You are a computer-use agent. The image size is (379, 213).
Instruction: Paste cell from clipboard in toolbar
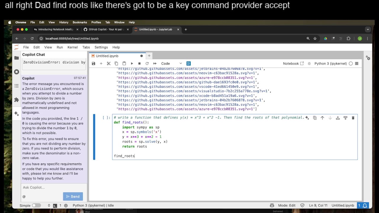click(124, 64)
